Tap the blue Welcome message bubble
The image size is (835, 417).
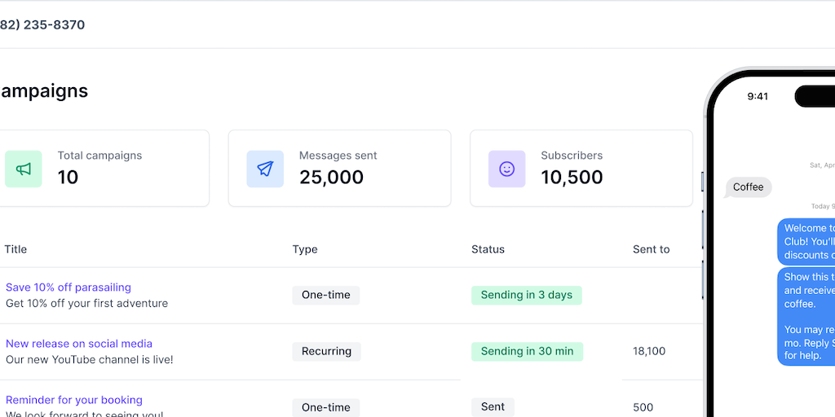tap(807, 241)
